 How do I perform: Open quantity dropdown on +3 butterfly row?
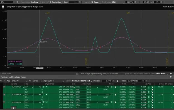[x=46, y=95]
